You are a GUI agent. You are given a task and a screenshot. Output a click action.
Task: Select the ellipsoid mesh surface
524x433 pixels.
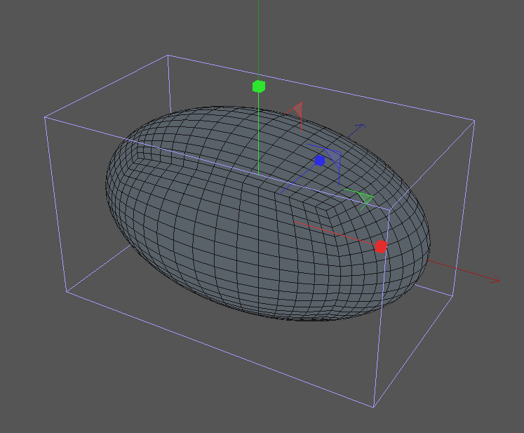pyautogui.click(x=210, y=232)
